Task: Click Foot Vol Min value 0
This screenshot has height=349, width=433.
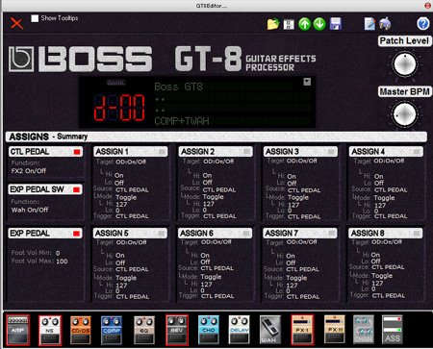Action: tap(58, 253)
